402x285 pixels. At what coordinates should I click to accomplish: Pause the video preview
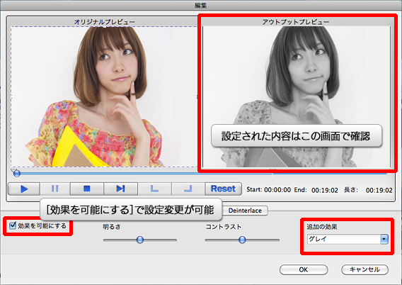pos(55,189)
